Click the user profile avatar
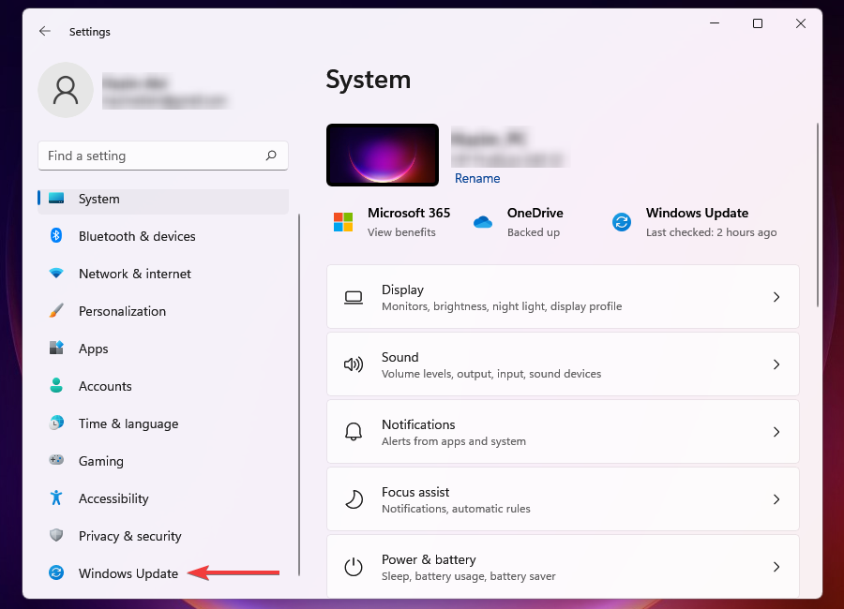The width and height of the screenshot is (844, 609). click(x=66, y=90)
